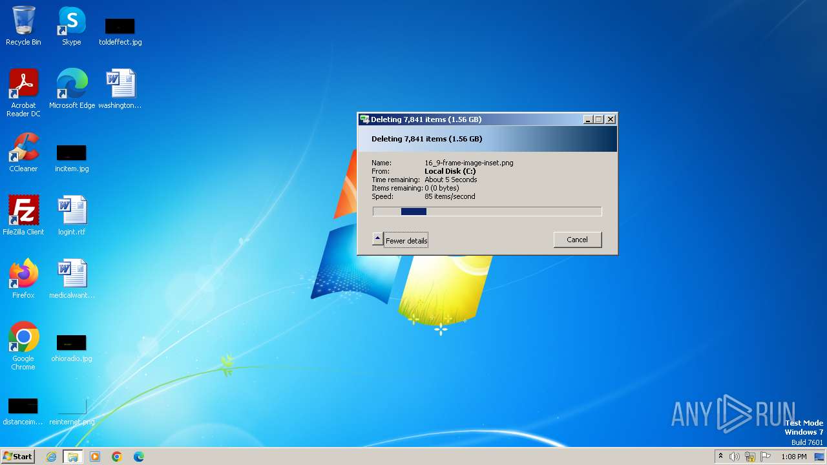The image size is (827, 465).
Task: Open the Recycle Bin desktop icon
Action: (23, 26)
